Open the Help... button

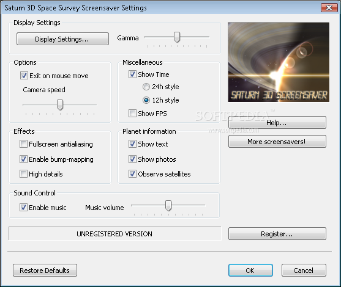click(277, 123)
